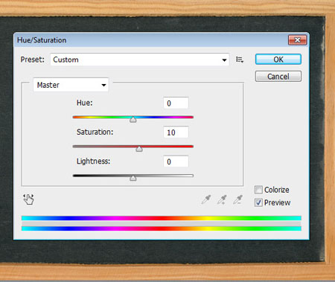Click the upper rainbow color bar
The width and height of the screenshot is (335, 282).
pos(162,218)
